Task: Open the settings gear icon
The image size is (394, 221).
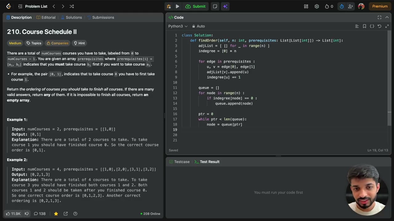Action: pos(317,6)
